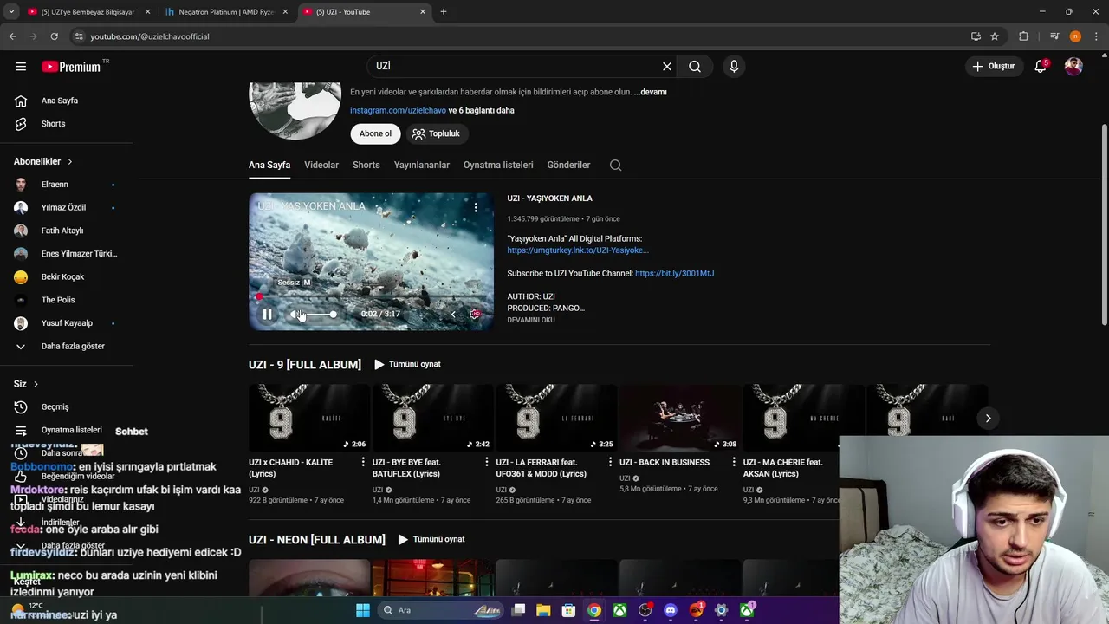This screenshot has width=1109, height=624.
Task: Open Chrome extensions puzzle icon
Action: 1023,36
